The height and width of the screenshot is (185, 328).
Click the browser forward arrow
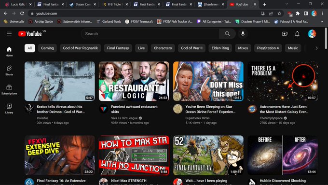14,14
